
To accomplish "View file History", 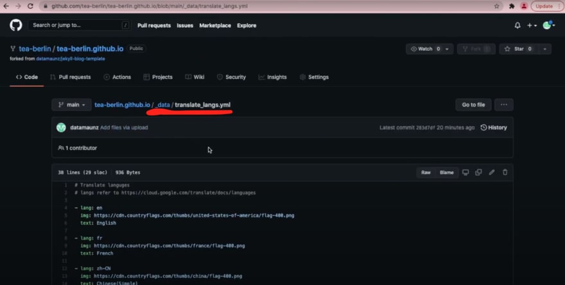I will (494, 128).
